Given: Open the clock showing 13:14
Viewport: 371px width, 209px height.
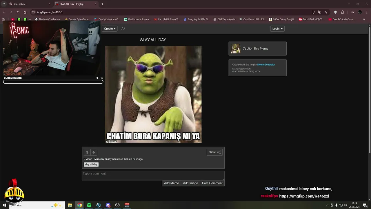Looking at the screenshot, I should click(x=354, y=205).
